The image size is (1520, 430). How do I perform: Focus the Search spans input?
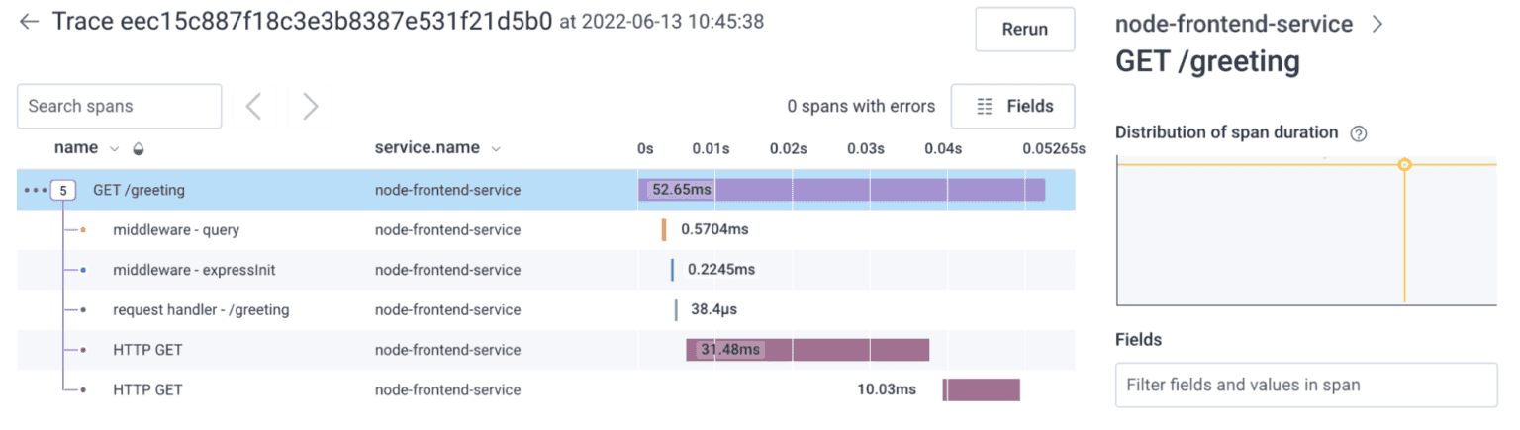[x=119, y=106]
